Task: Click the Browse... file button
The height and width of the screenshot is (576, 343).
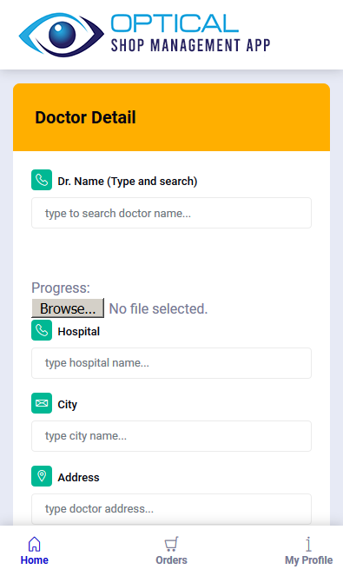Action: [x=68, y=308]
